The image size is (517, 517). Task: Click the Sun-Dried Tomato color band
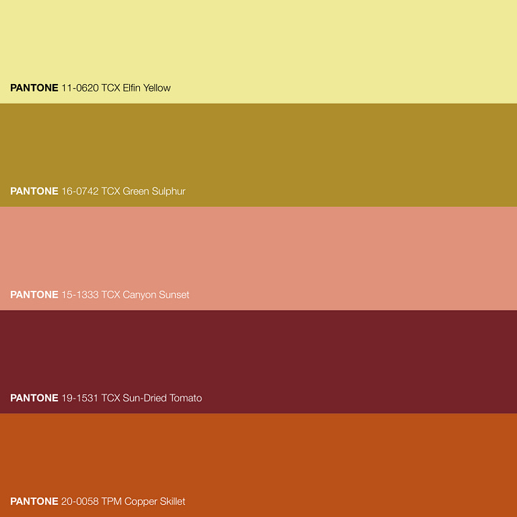pyautogui.click(x=258, y=362)
